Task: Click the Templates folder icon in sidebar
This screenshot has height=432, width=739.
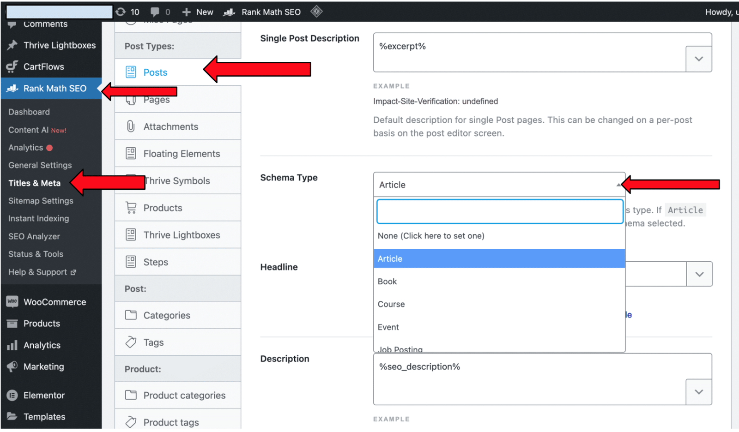Action: click(12, 417)
